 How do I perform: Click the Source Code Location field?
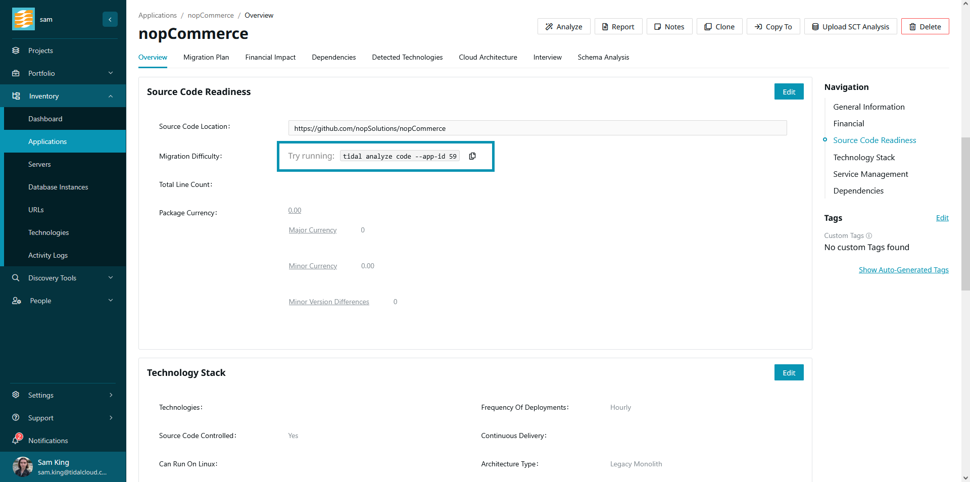537,128
